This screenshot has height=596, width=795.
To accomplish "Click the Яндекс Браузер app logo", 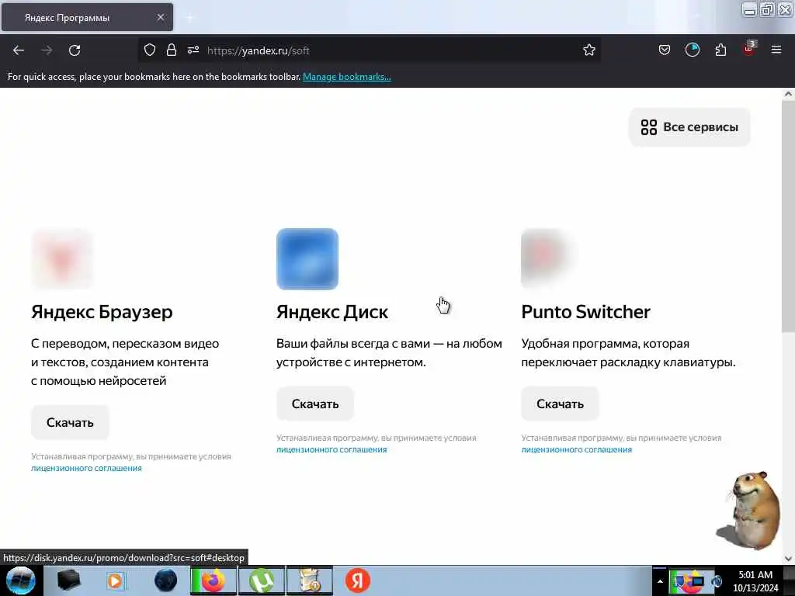I will pyautogui.click(x=62, y=259).
